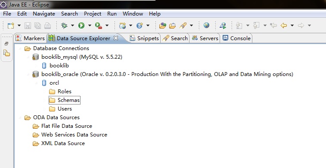Open the Run button dropdown arrow
This screenshot has height=168, width=326.
(90, 25)
